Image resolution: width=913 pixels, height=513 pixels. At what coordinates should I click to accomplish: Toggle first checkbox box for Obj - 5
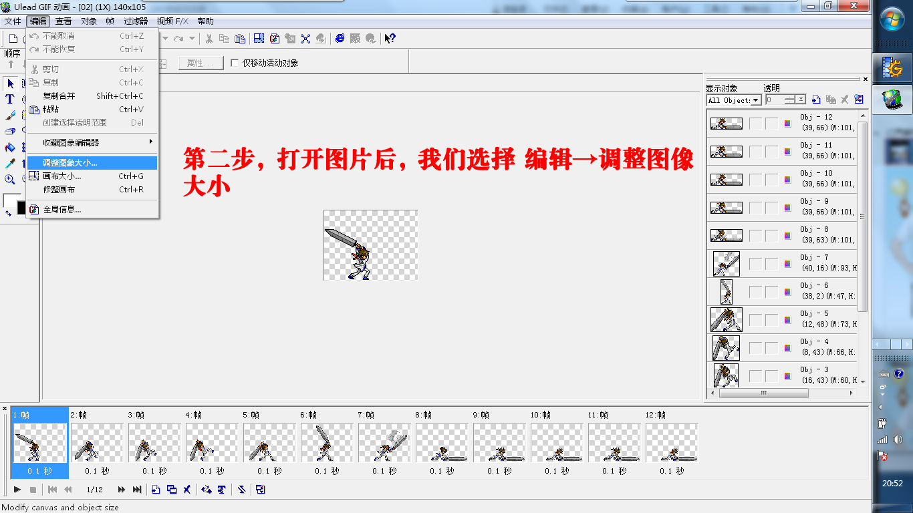(x=755, y=320)
